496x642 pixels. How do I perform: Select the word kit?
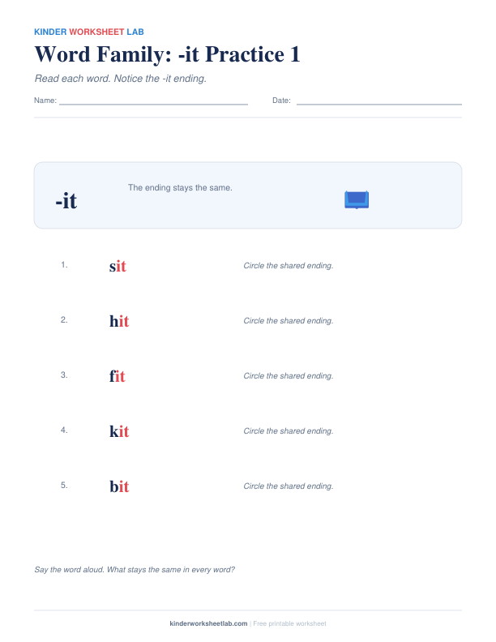pyautogui.click(x=119, y=431)
